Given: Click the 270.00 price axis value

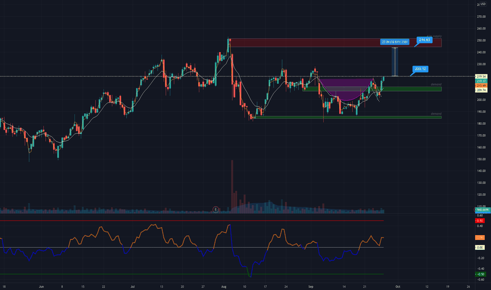Looking at the screenshot, I should pos(481,17).
